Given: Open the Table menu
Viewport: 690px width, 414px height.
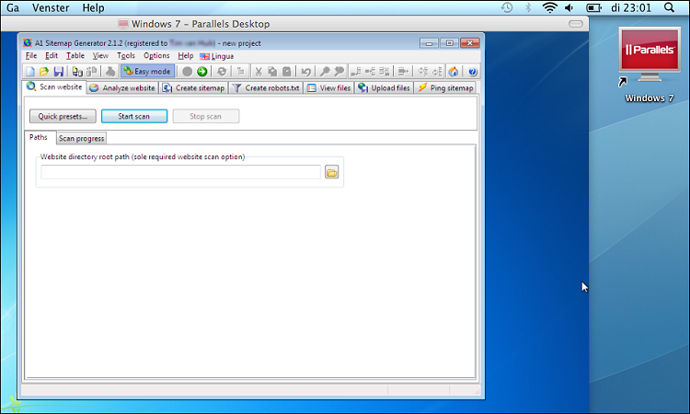Looking at the screenshot, I should [x=75, y=56].
